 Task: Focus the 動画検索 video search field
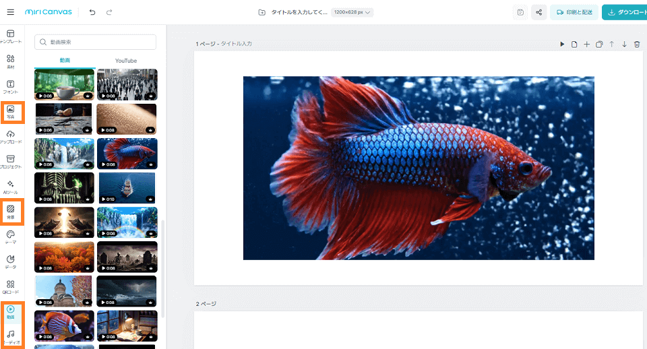tap(95, 42)
